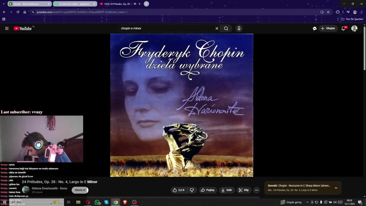
Task: Share the video with Paylaş
Action: point(208,190)
